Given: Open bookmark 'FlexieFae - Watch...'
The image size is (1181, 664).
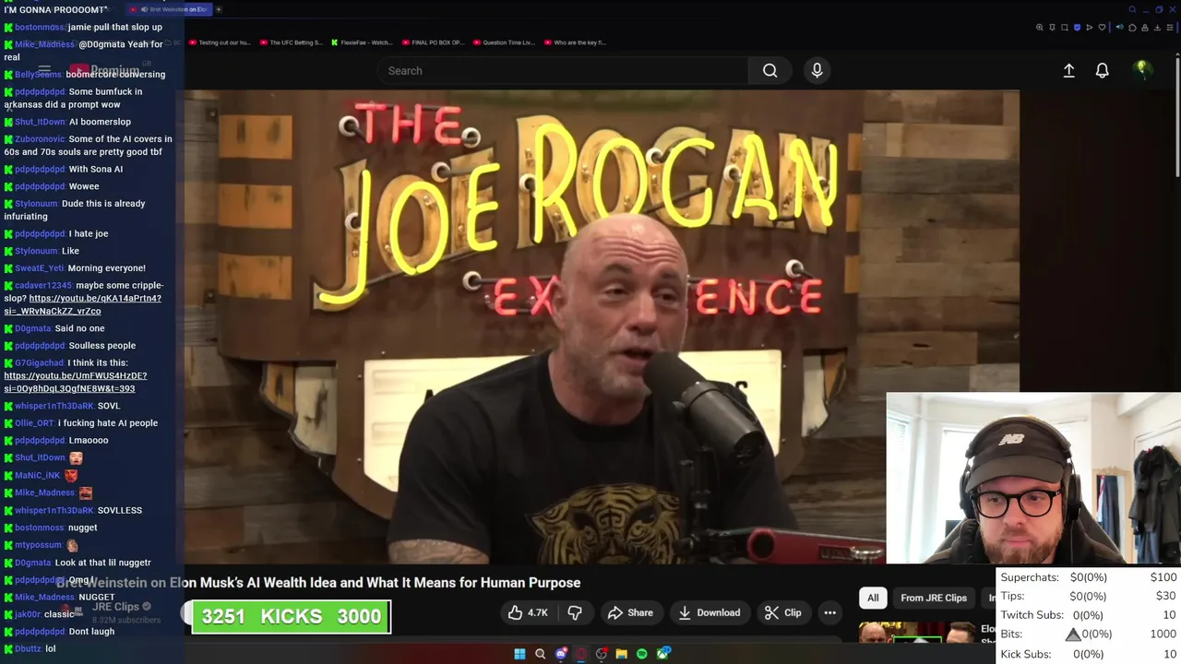Looking at the screenshot, I should pos(362,42).
